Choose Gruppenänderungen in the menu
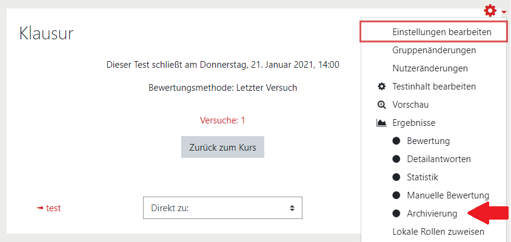511x242 pixels. (x=434, y=50)
